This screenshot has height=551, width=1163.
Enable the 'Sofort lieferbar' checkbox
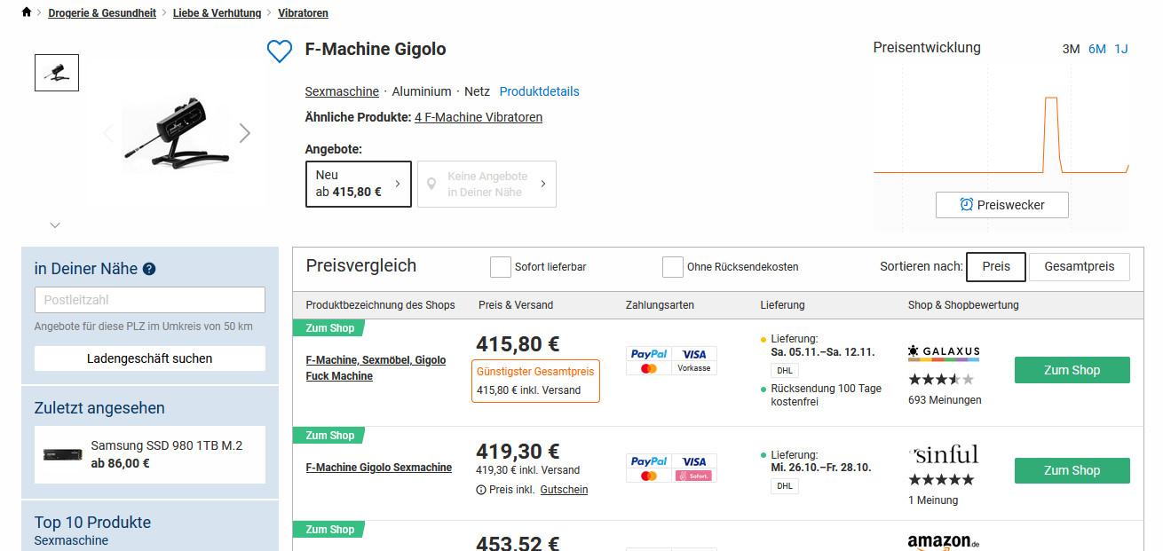click(501, 267)
